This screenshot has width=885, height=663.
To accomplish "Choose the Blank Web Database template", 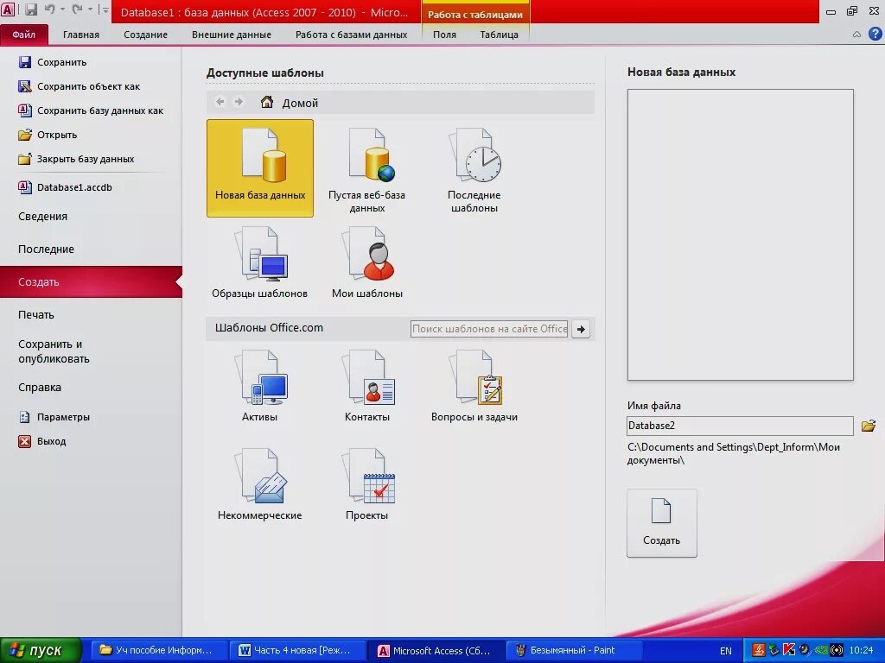I will pos(366,168).
